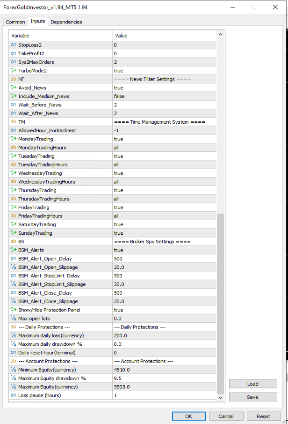288x424 pixels.
Task: Click the boolean icon beside BSM_Alerts
Action: click(x=13, y=250)
